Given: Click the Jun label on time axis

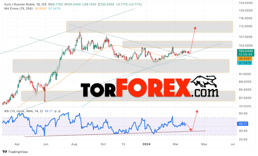Looking at the screenshot, I should tap(45, 144).
